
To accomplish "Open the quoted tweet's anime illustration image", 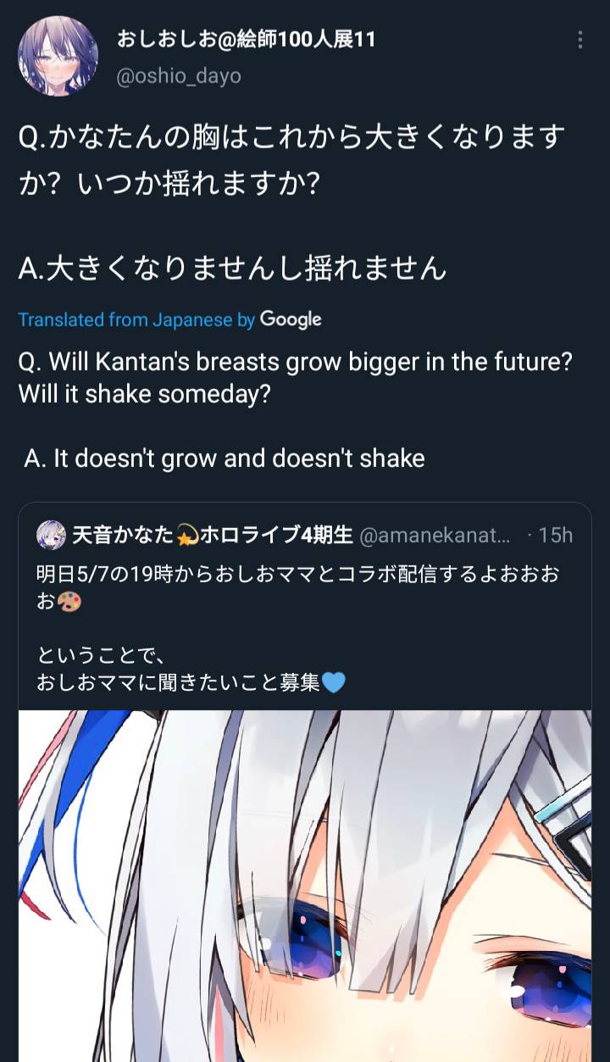I will tap(305, 886).
